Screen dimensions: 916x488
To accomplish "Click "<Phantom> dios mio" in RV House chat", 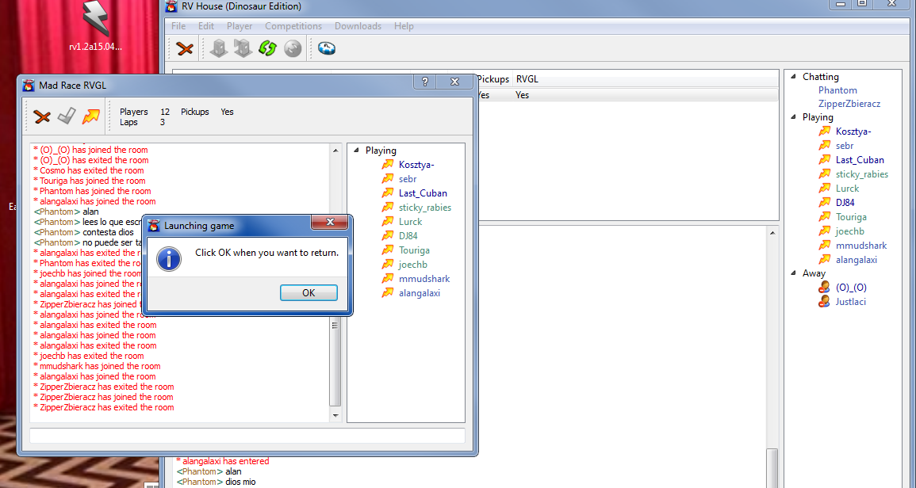I will [217, 482].
